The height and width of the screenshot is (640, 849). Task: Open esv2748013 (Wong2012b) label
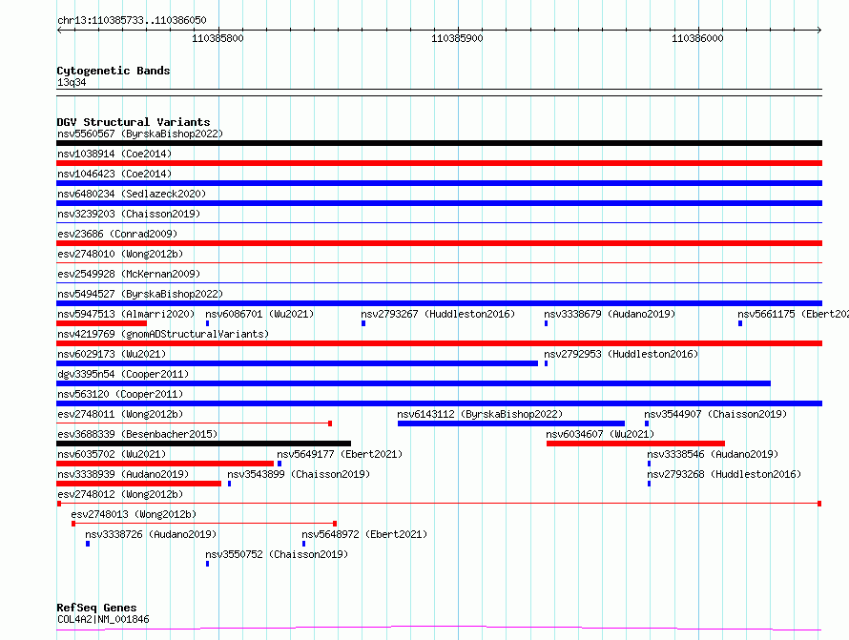point(134,514)
